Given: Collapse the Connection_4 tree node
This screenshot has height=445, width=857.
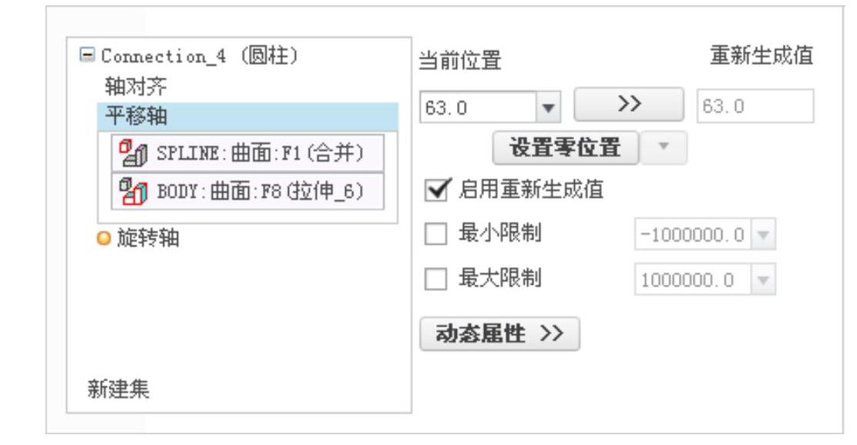Looking at the screenshot, I should [x=87, y=54].
